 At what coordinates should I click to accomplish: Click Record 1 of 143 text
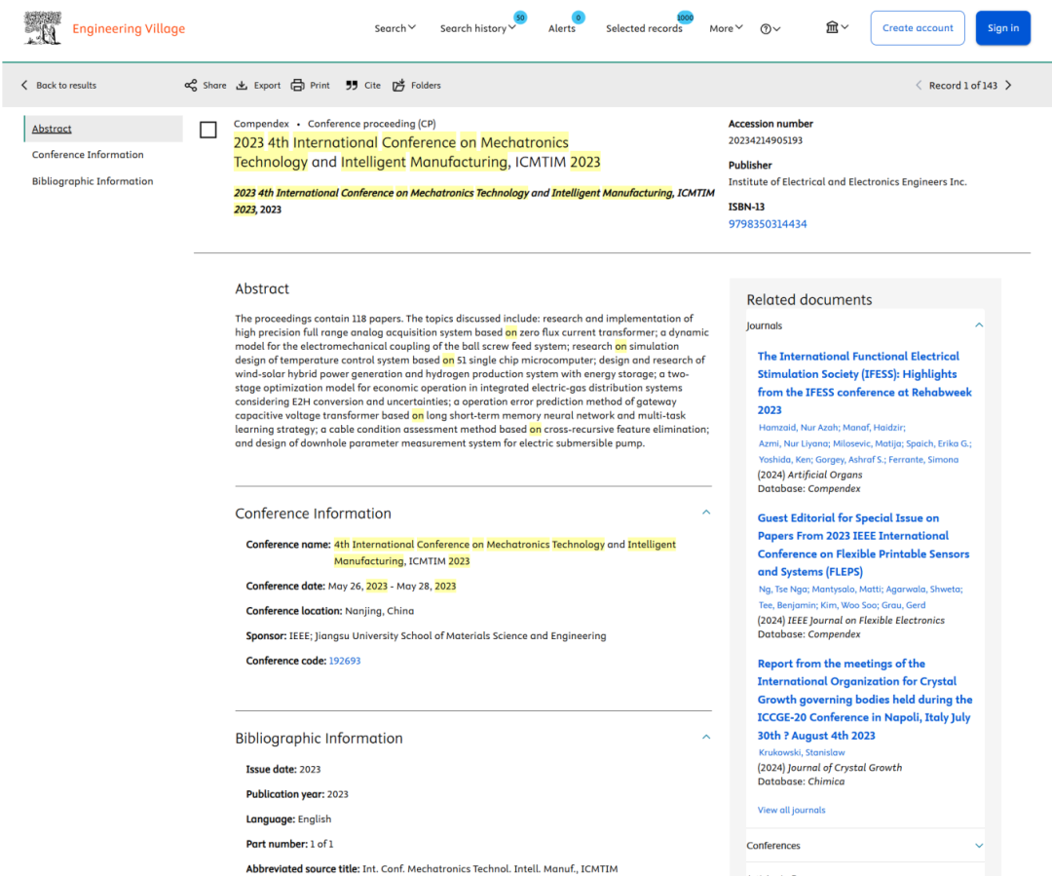pos(962,85)
